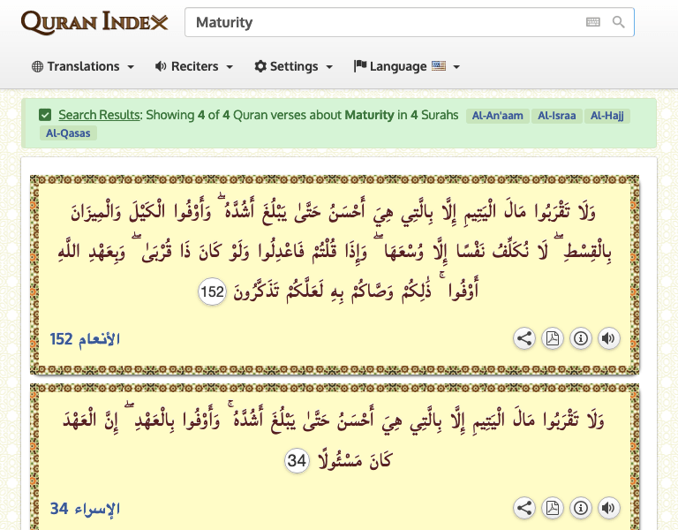
Task: Select the Al-Hajj surah tag
Action: coord(608,116)
